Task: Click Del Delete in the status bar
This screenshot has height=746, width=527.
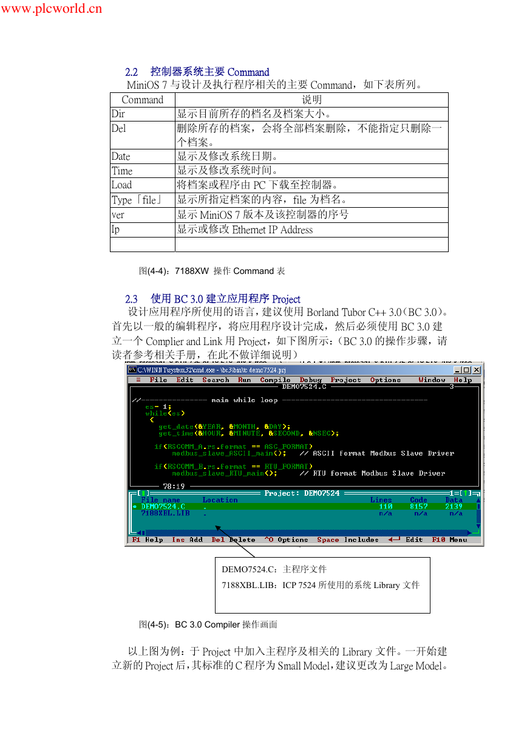Action: (x=233, y=539)
